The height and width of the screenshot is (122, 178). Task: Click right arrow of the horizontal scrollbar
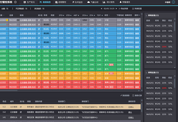[x=139, y=90]
